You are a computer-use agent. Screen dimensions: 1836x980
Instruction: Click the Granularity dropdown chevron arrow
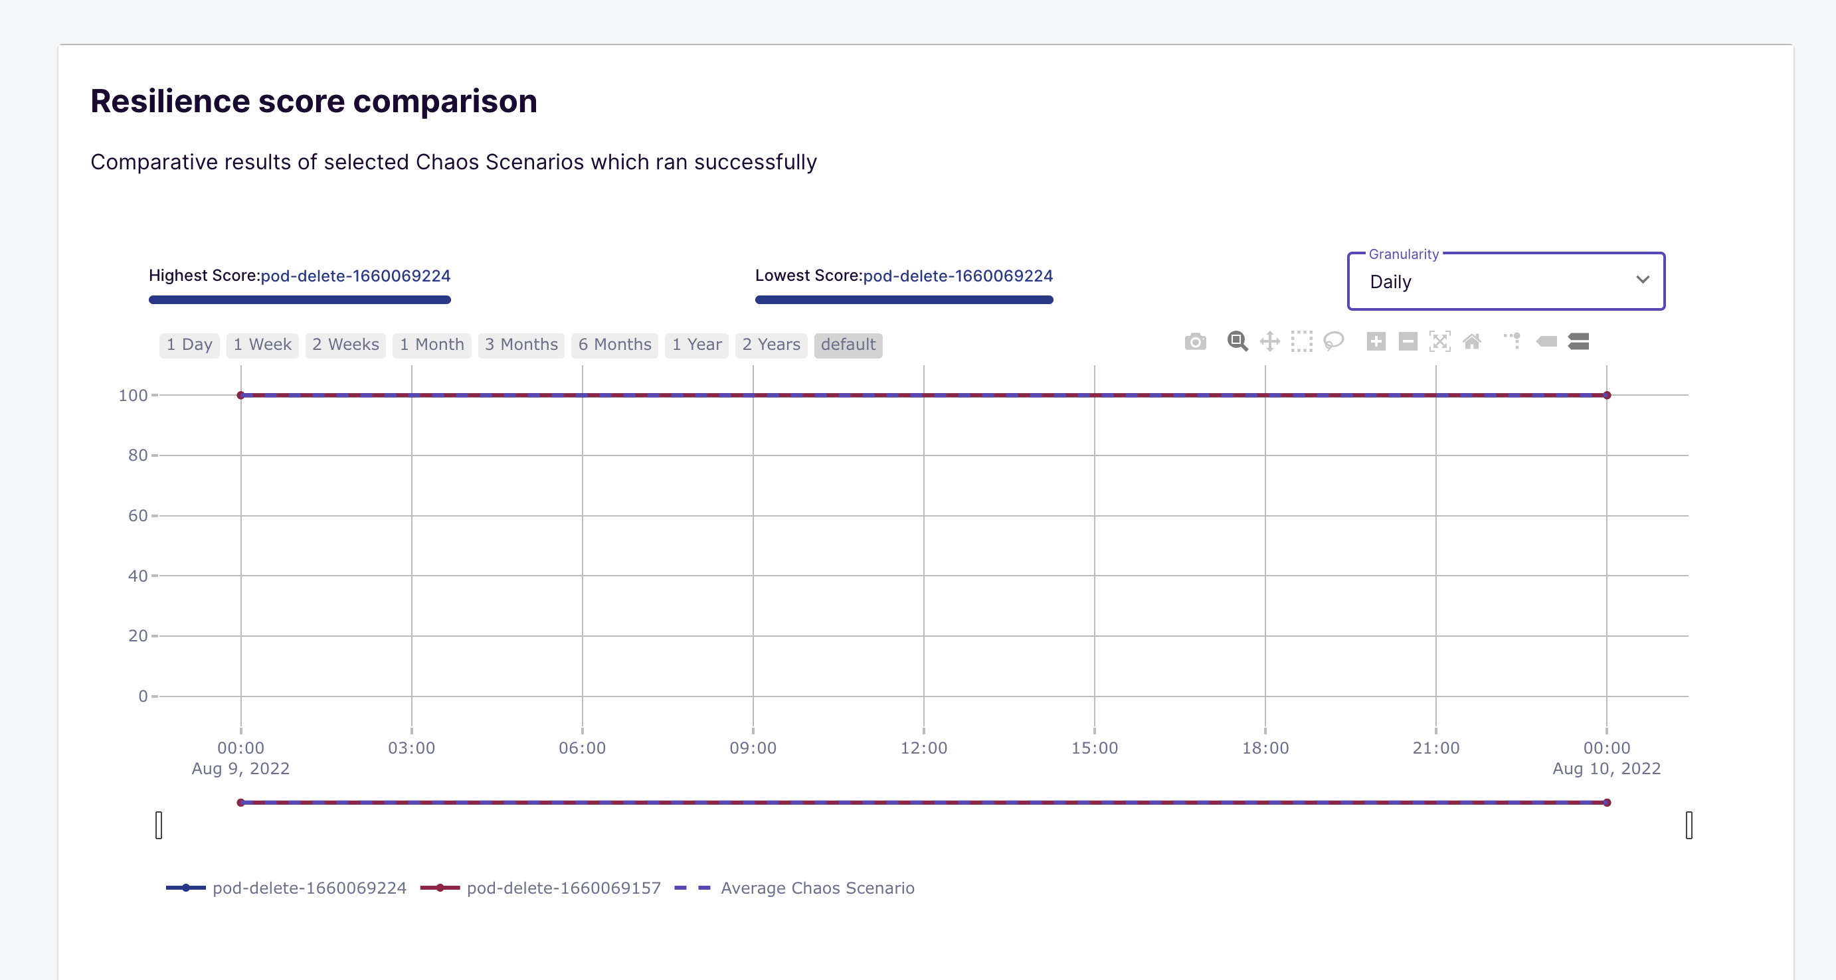coord(1642,280)
